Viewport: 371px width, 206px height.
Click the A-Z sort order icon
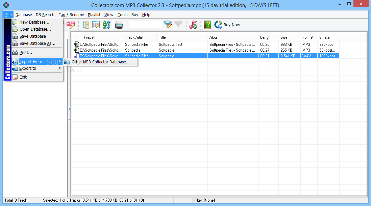click(x=106, y=25)
